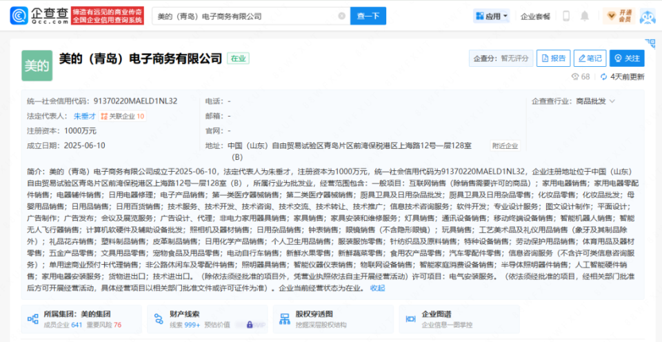This screenshot has height=342, width=662.
Task: Click the registered address text
Action: click(350, 151)
